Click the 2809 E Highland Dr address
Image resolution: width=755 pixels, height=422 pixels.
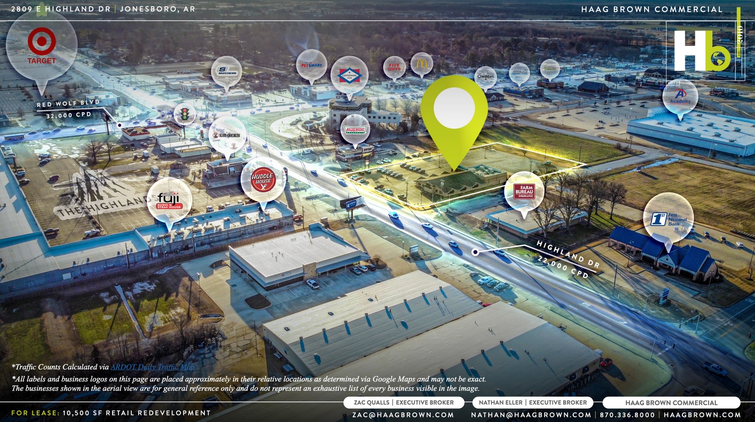[x=61, y=9]
